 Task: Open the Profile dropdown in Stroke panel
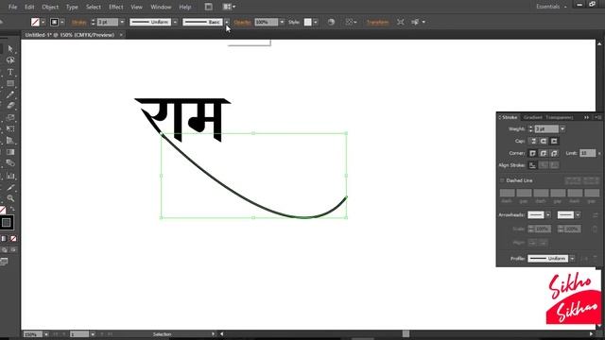coord(572,258)
